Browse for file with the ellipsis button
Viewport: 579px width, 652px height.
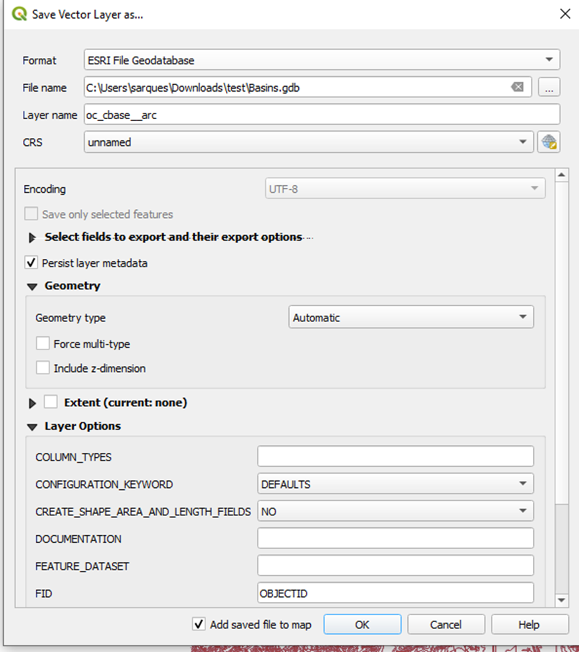click(x=549, y=87)
